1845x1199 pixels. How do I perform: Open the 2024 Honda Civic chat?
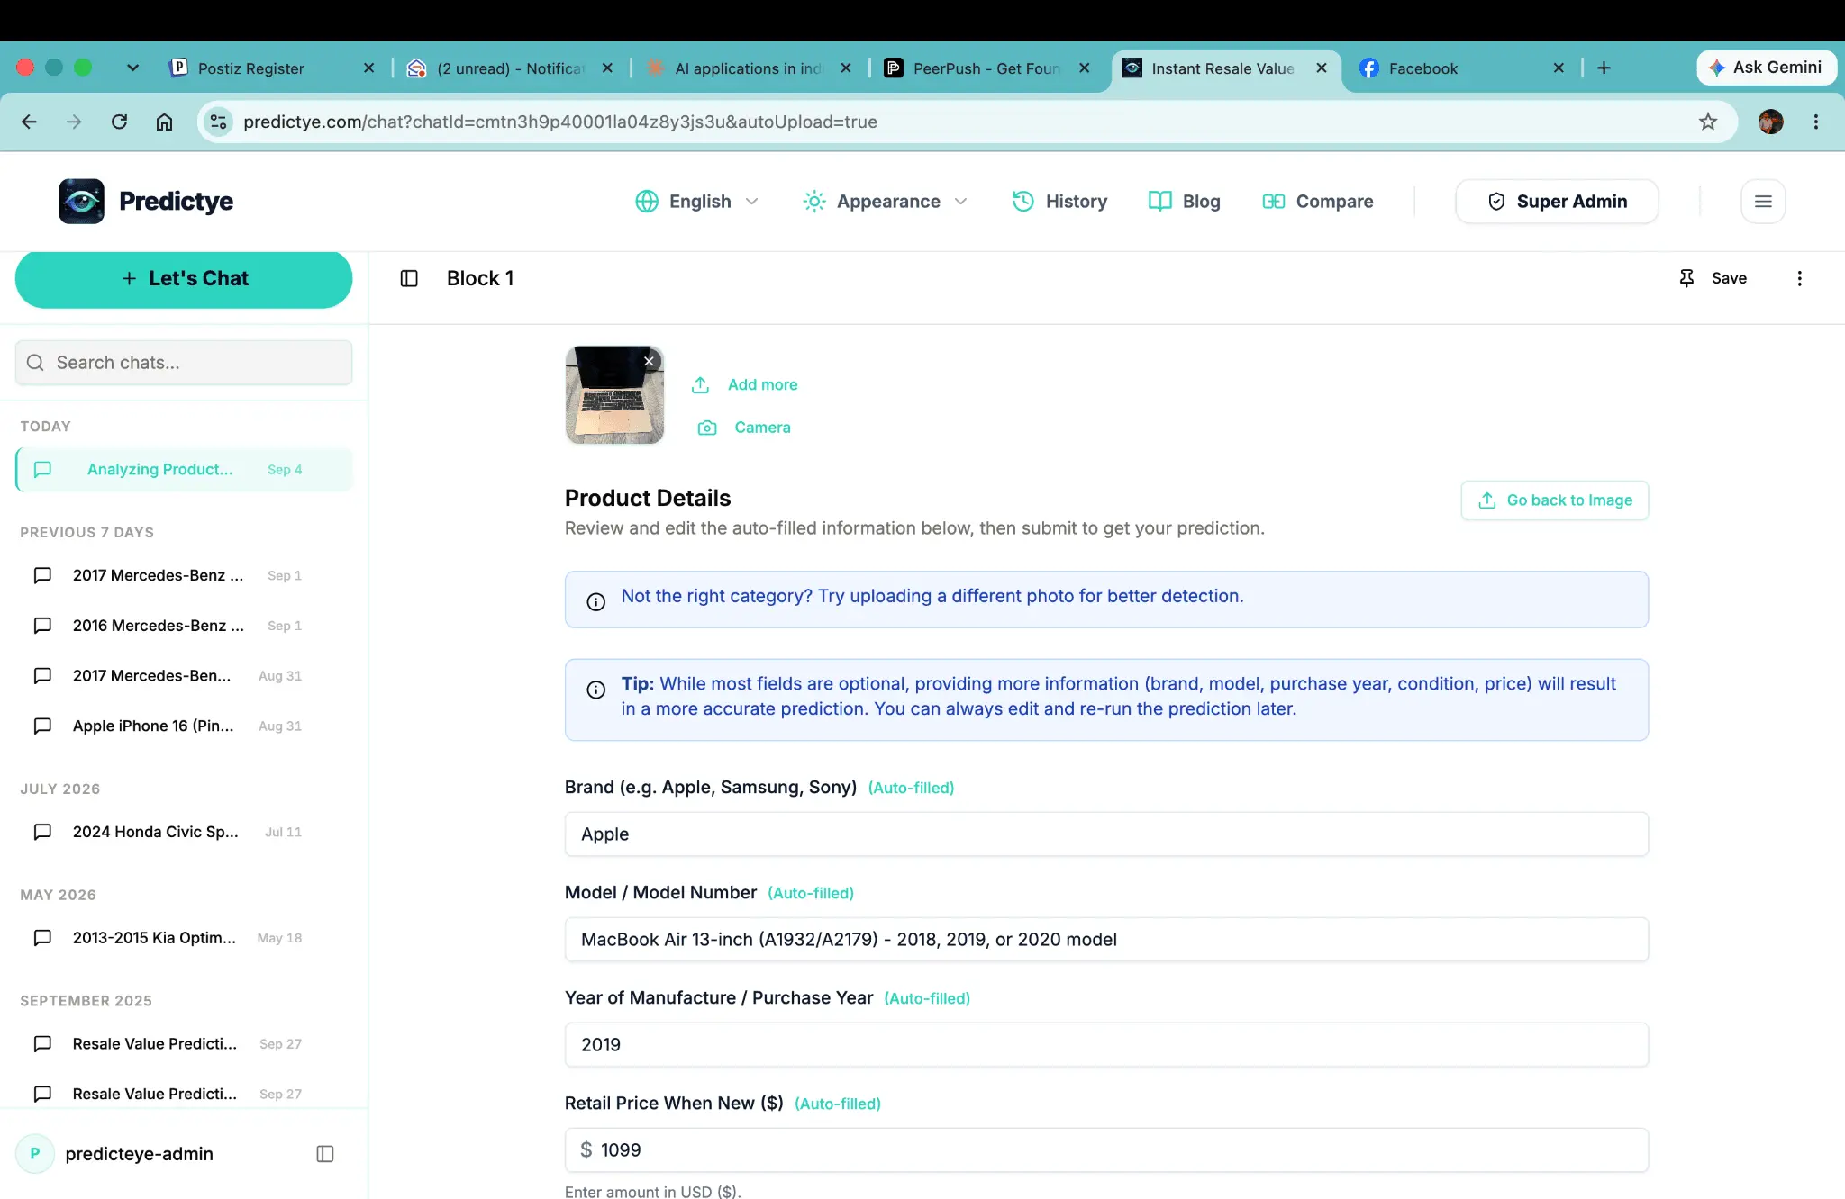[x=184, y=833]
